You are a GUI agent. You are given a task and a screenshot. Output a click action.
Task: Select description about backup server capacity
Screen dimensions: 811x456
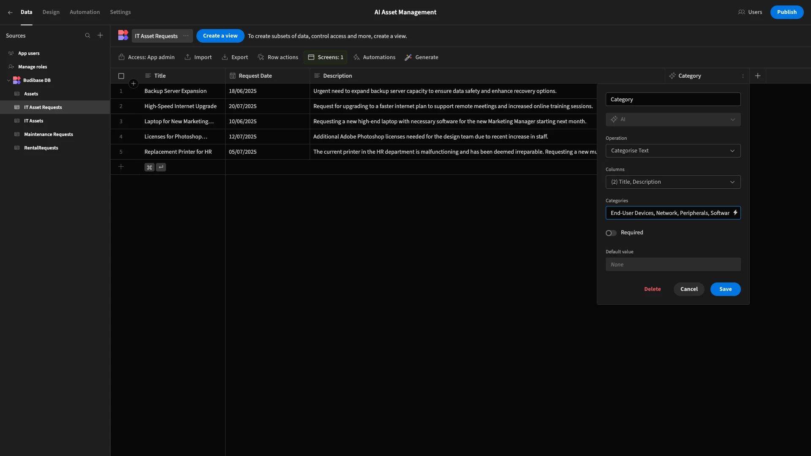click(x=453, y=91)
